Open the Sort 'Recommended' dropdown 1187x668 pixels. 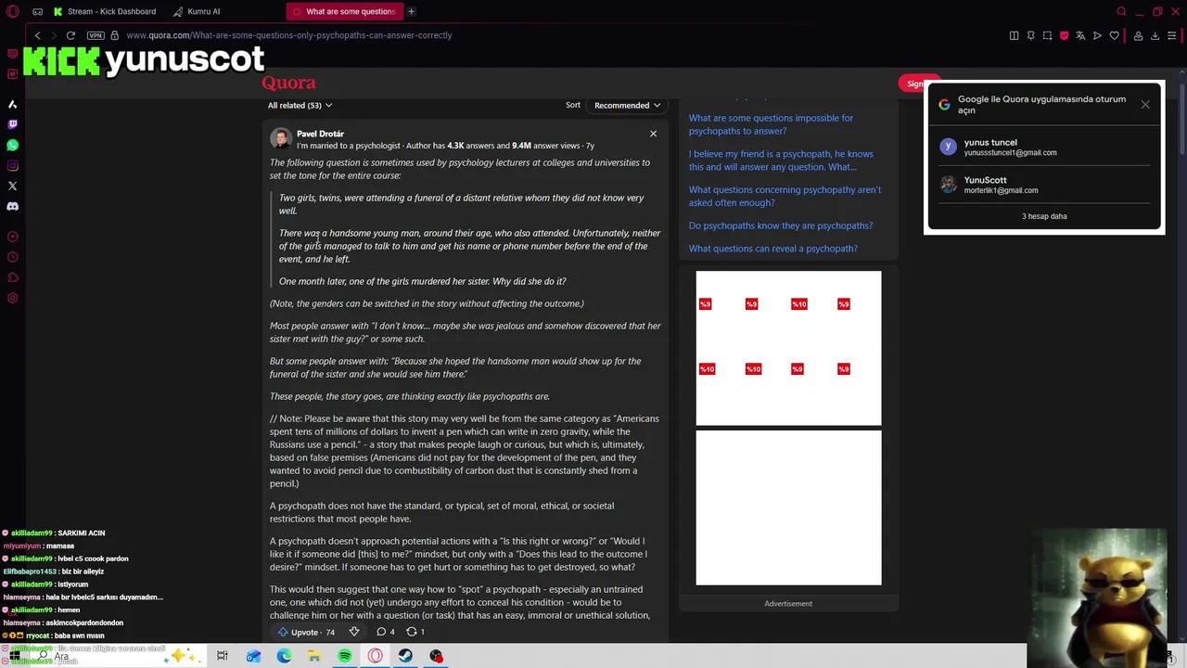point(627,105)
